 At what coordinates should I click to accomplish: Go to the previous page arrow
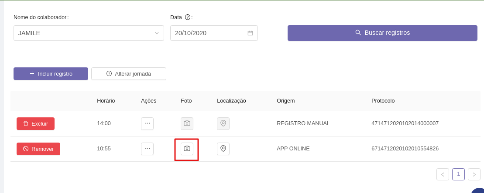[443, 174]
